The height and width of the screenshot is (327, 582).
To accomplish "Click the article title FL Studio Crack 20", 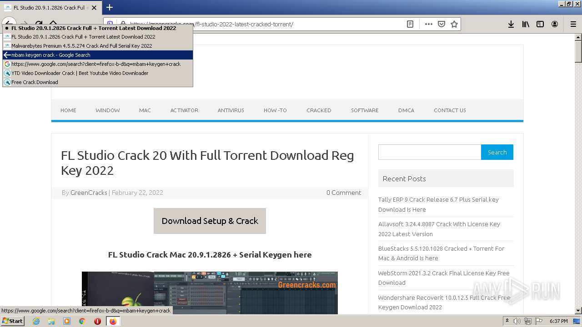I will [x=207, y=163].
